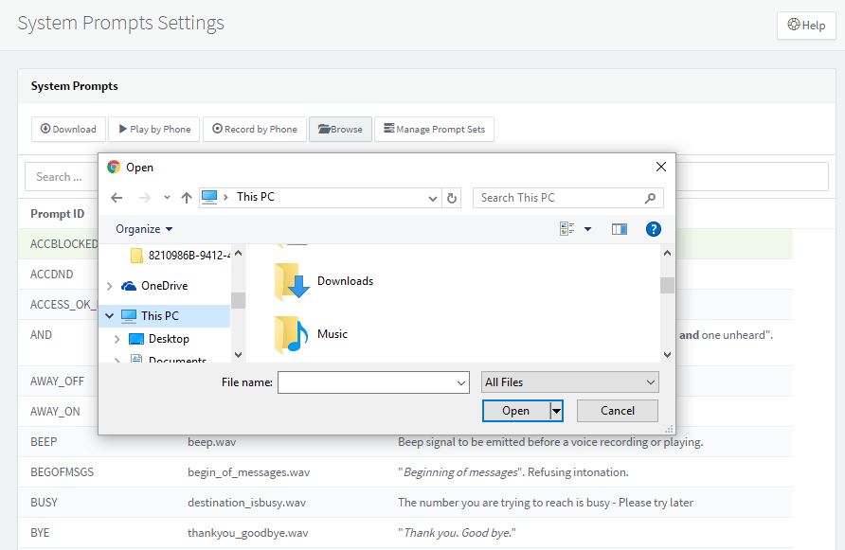Open the All Files type dropdown
Viewport: 845px width, 550px height.
(x=569, y=382)
